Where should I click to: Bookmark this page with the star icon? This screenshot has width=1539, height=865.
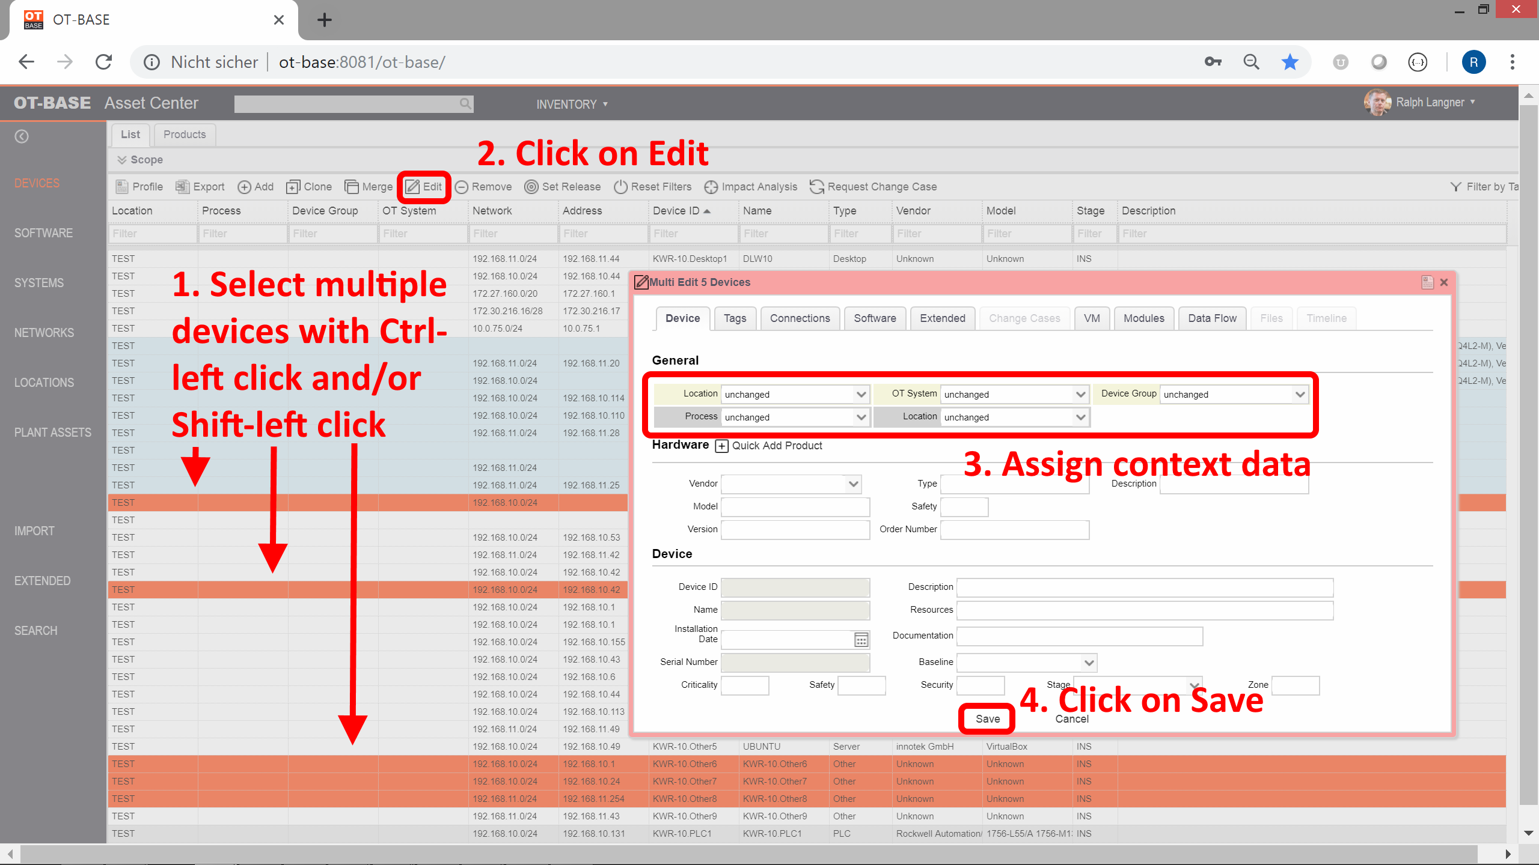click(1290, 62)
